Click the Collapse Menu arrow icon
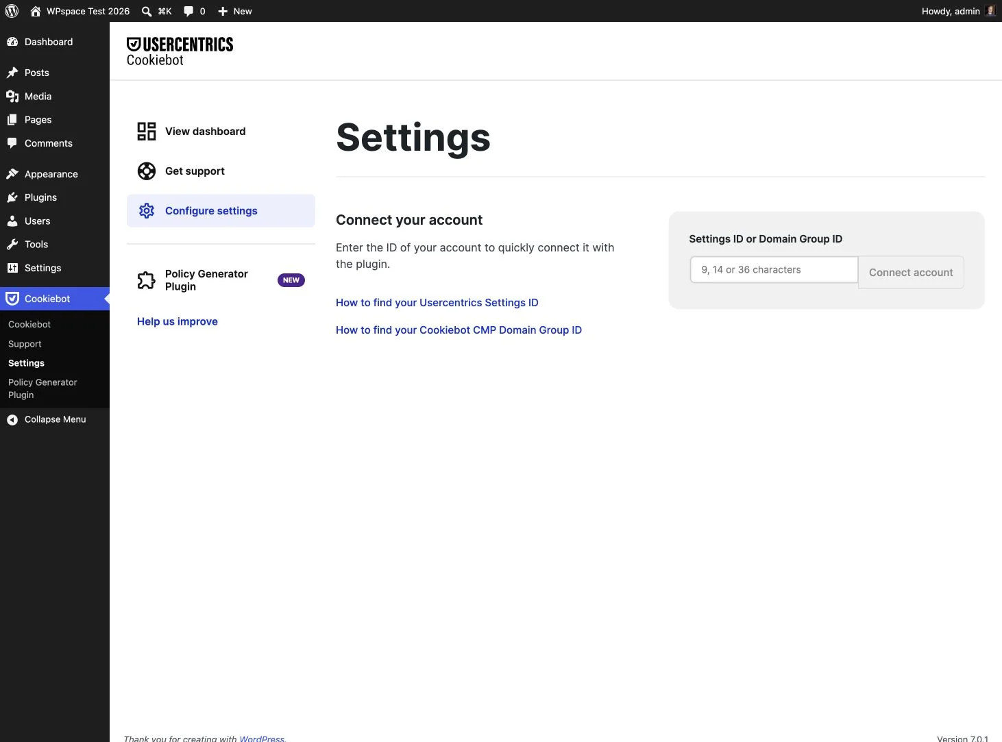1002x742 pixels. point(12,420)
